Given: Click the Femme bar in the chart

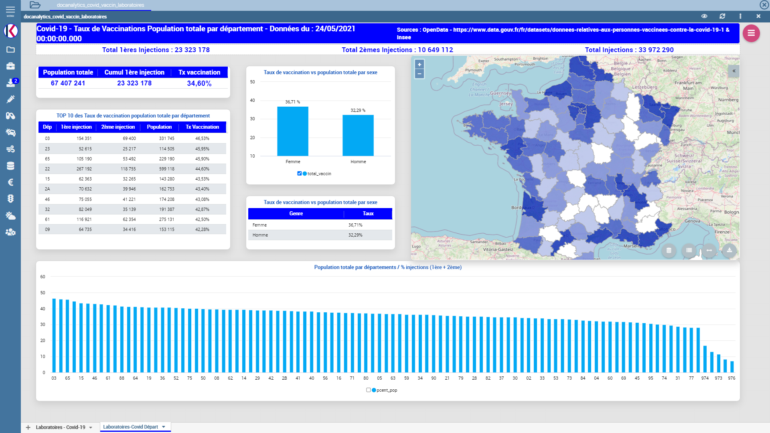Looking at the screenshot, I should 293,131.
